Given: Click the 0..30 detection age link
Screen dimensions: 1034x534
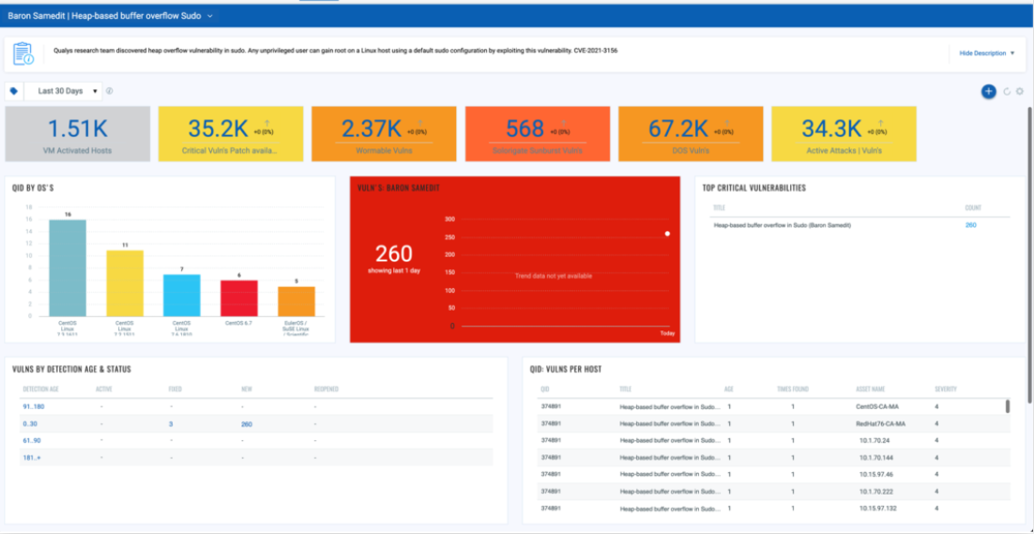Looking at the screenshot, I should pyautogui.click(x=30, y=424).
